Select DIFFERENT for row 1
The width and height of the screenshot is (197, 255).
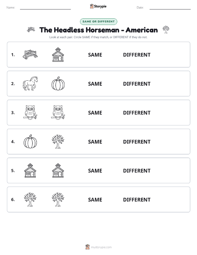[x=137, y=55]
